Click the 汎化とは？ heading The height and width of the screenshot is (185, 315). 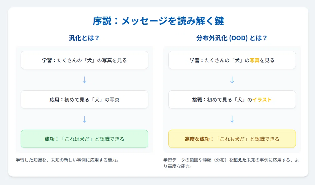(84, 38)
